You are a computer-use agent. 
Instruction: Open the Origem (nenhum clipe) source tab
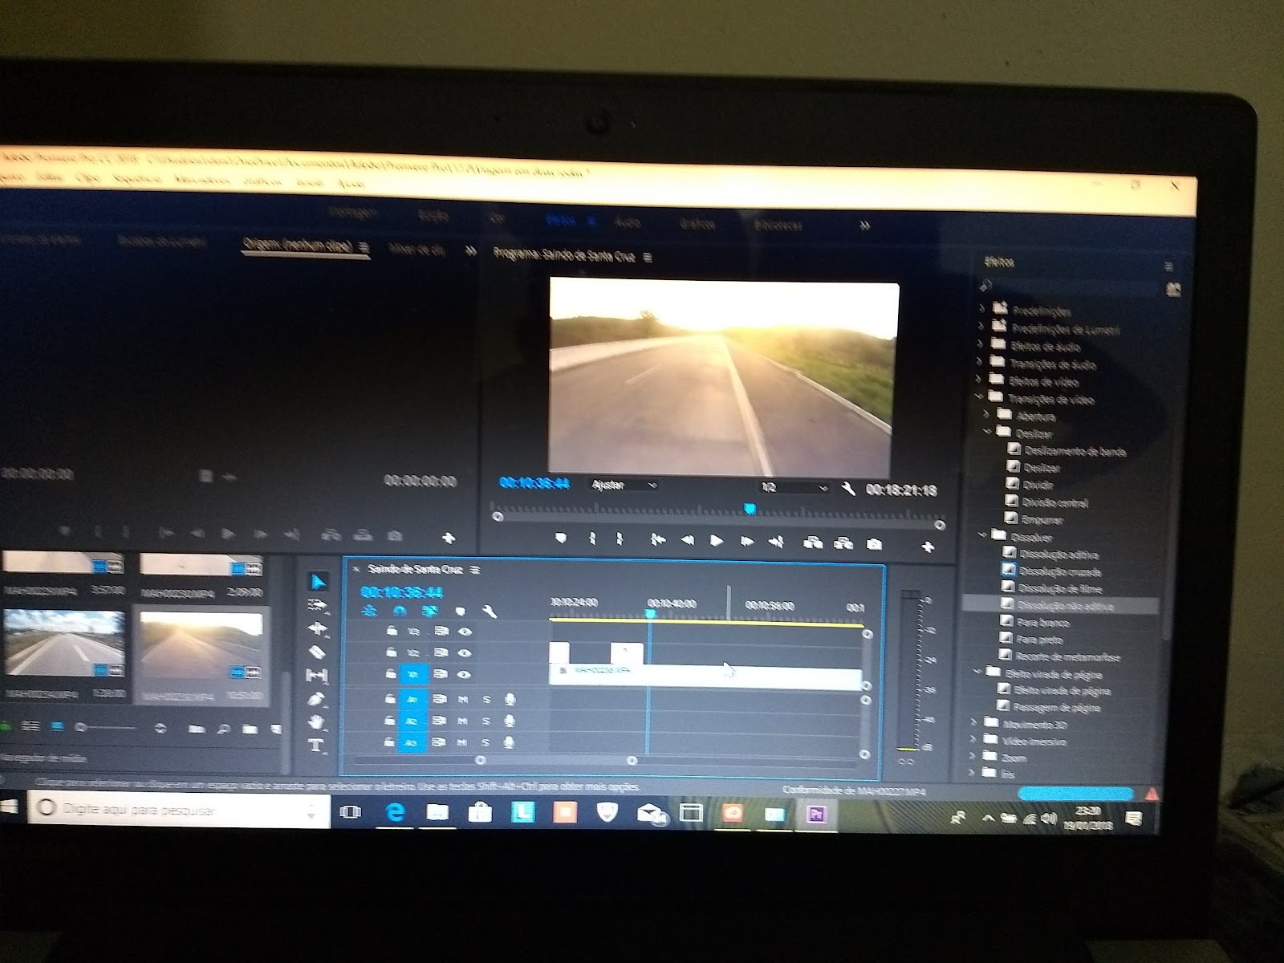point(298,246)
